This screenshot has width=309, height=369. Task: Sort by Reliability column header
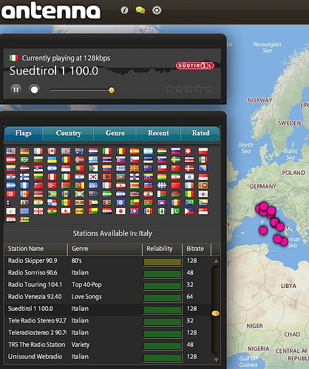[x=163, y=249]
